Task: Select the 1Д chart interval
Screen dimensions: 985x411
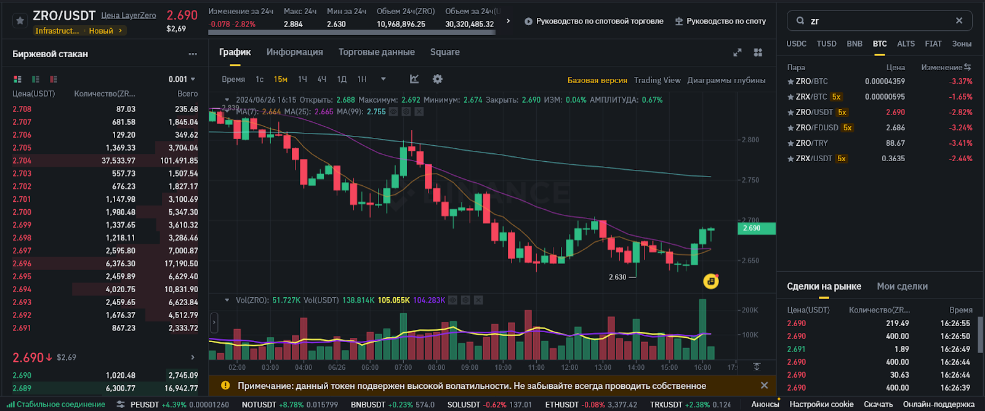Action: click(342, 79)
